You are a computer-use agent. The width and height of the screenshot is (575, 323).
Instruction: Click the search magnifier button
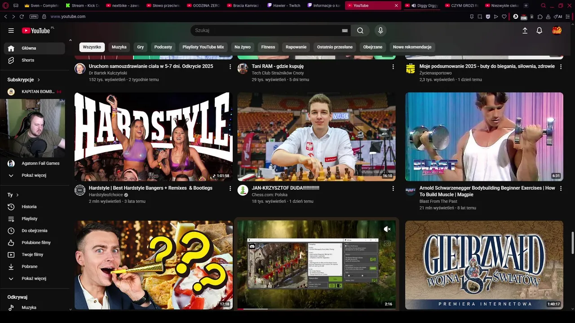click(x=360, y=31)
